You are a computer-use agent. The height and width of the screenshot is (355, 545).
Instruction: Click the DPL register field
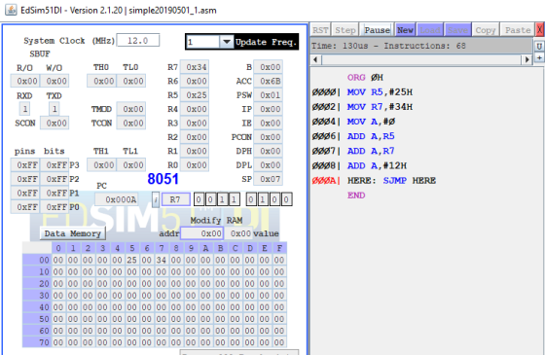(268, 165)
